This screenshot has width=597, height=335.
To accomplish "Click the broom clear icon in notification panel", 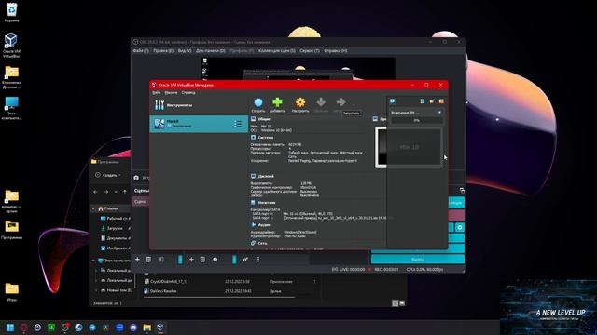I will pos(432,101).
